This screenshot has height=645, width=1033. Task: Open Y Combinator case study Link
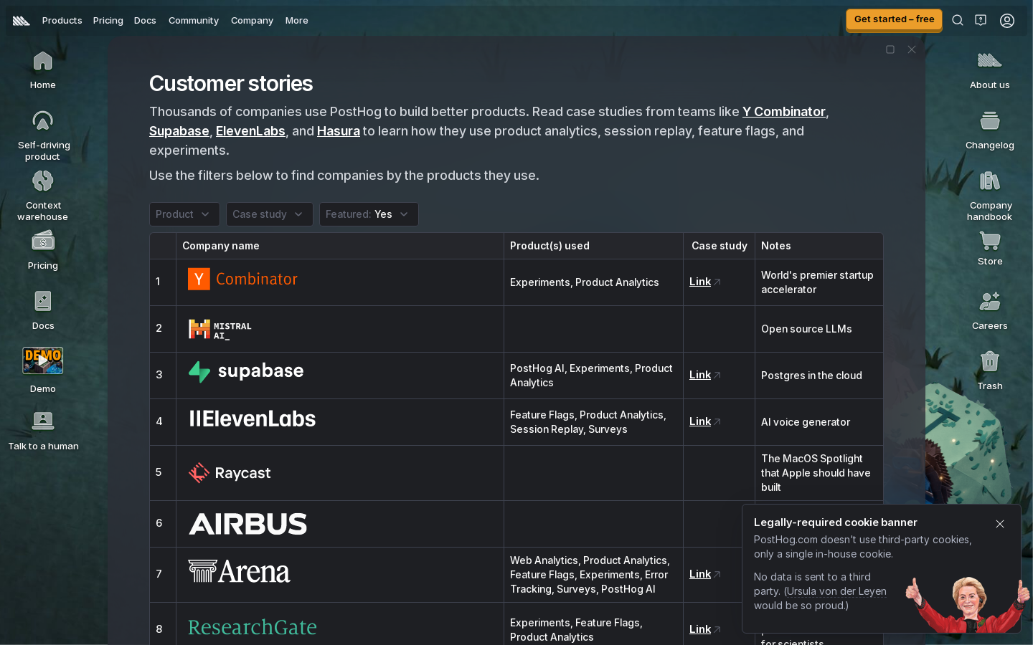(705, 282)
